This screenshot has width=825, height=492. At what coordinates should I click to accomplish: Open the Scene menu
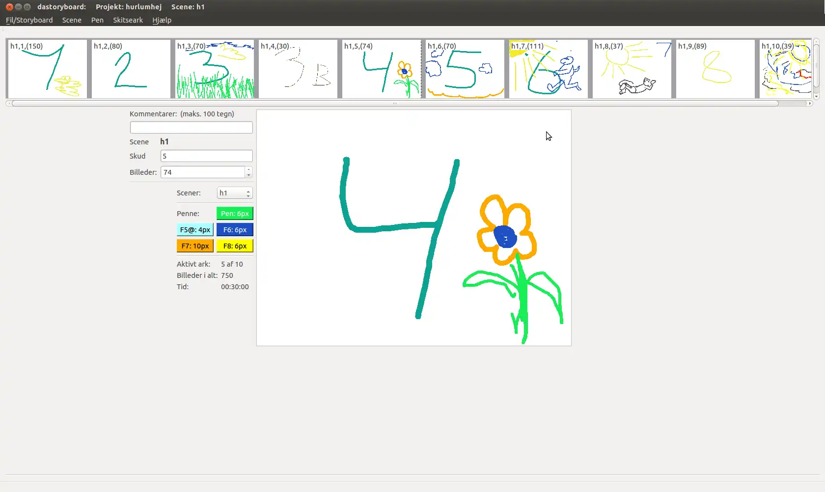click(72, 20)
